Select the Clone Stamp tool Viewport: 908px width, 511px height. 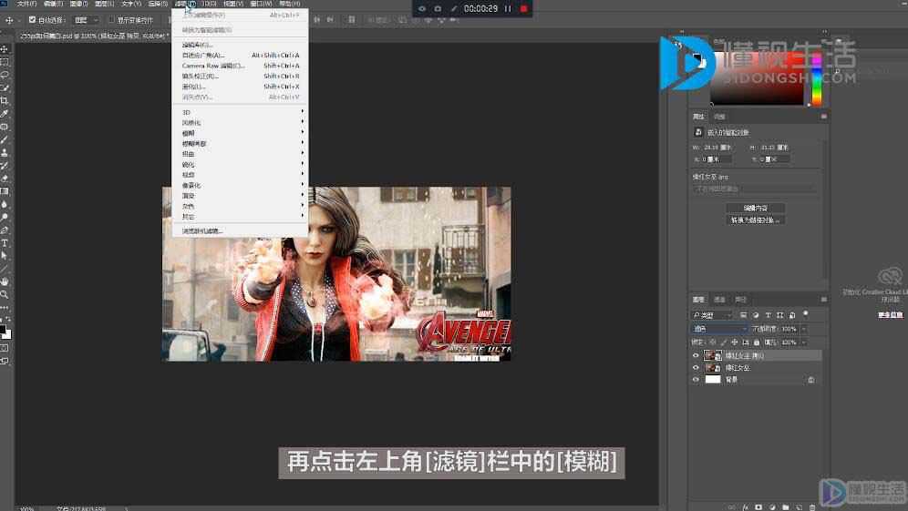pos(5,152)
